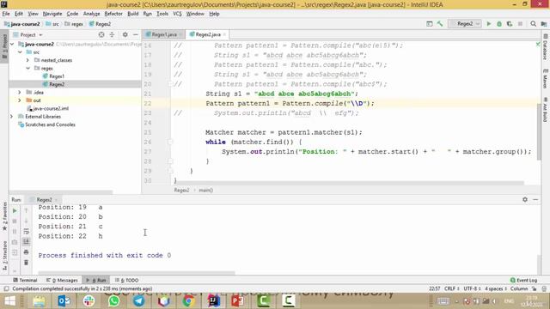
Task: Rerun Regex2 from the Run panel
Action: pos(15,211)
